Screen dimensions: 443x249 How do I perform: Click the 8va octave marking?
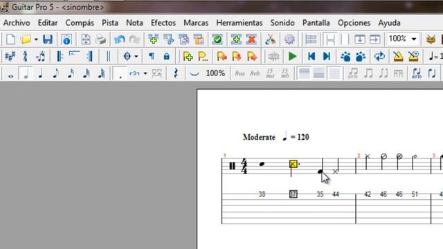coord(239,73)
